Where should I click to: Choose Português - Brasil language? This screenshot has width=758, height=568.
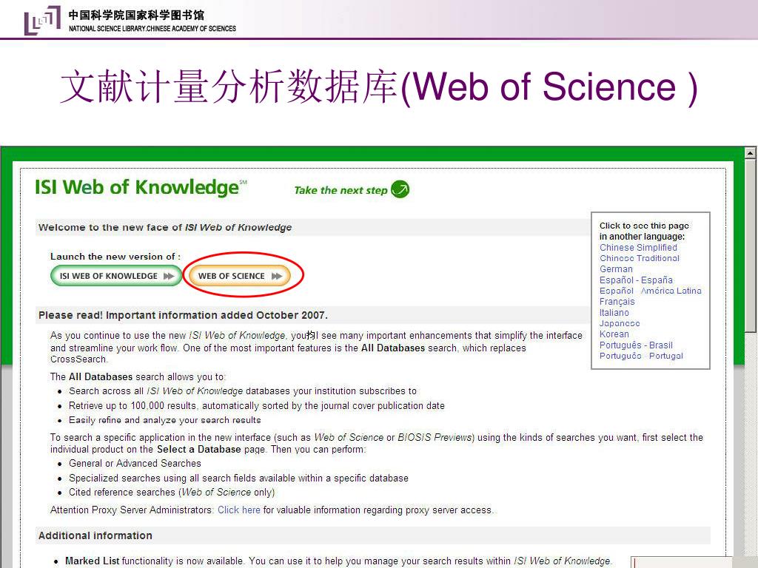[x=636, y=345]
